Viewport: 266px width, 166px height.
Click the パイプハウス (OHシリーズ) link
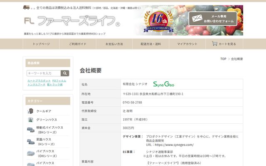click(47, 154)
